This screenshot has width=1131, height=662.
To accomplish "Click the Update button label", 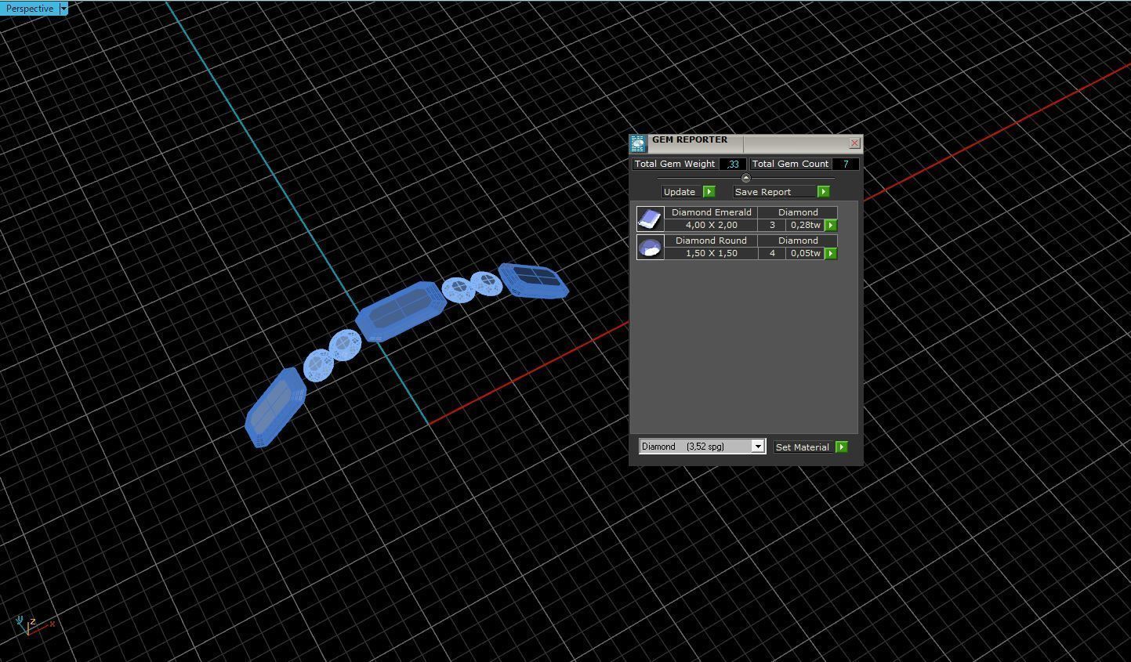I will click(x=680, y=192).
